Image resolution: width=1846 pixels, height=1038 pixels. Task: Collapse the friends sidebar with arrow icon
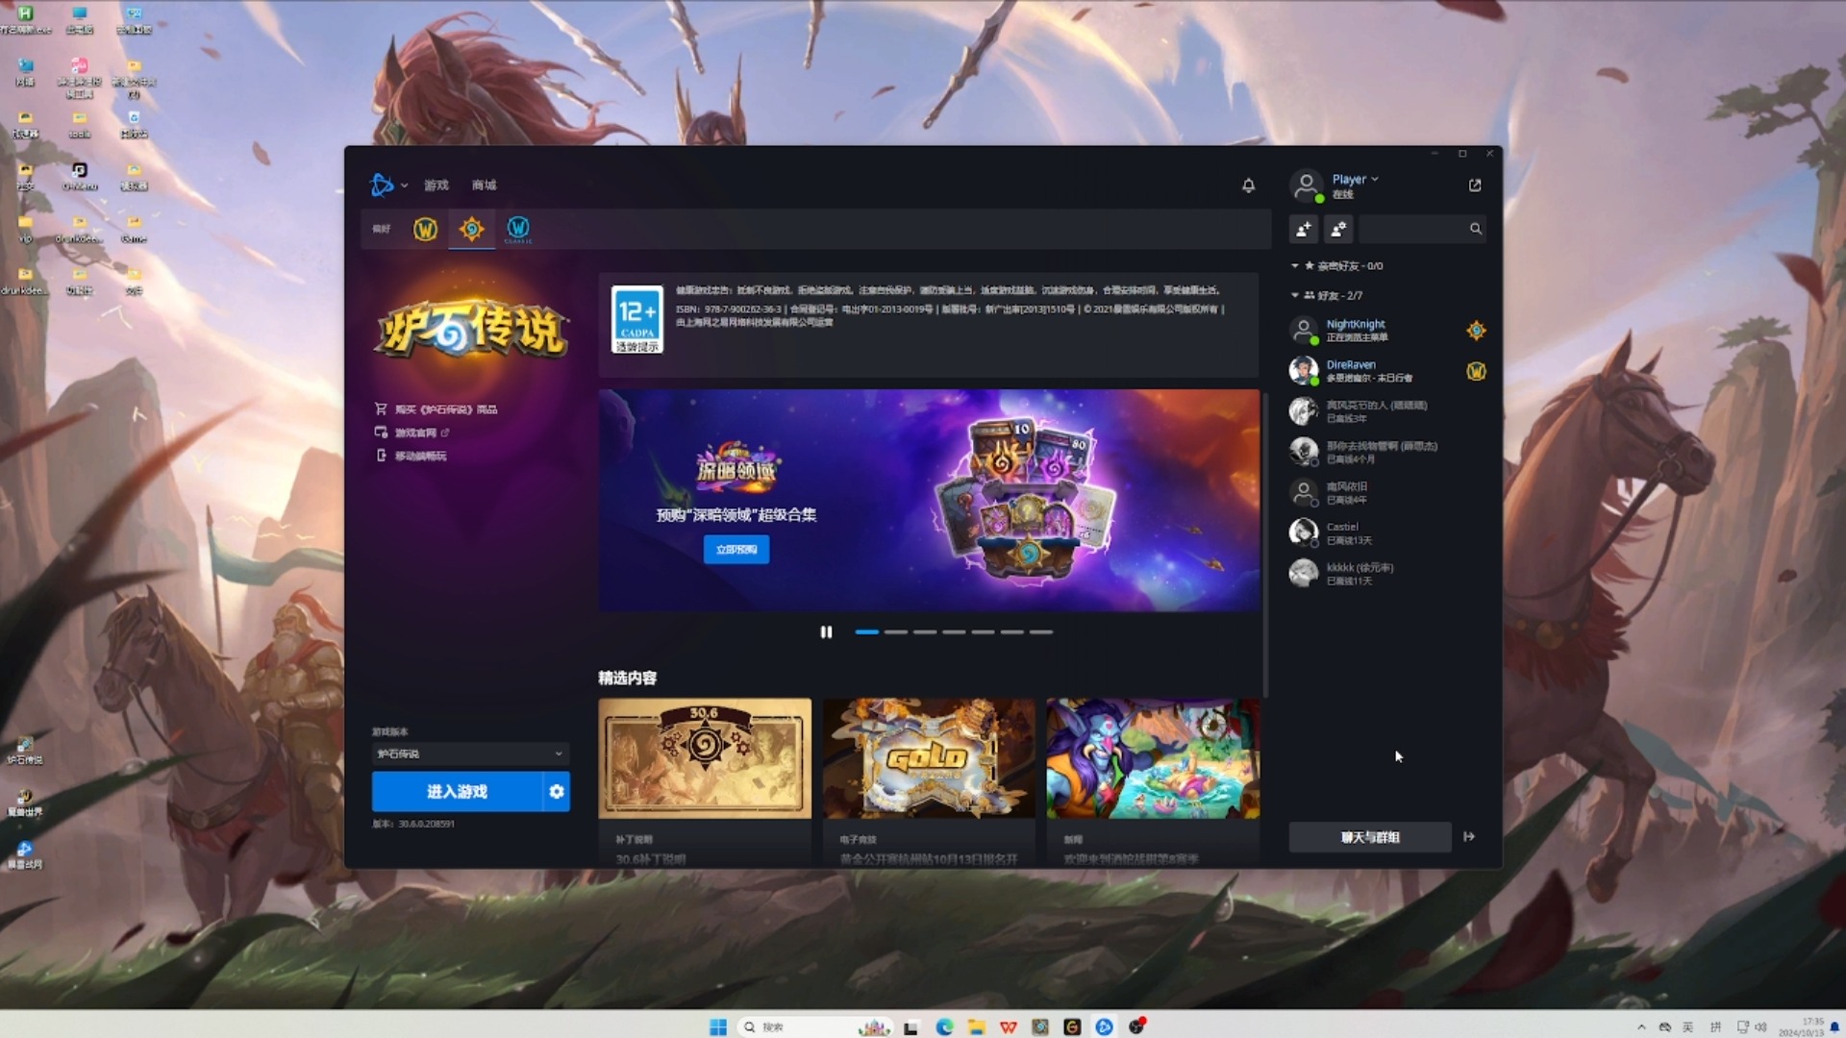1469,837
